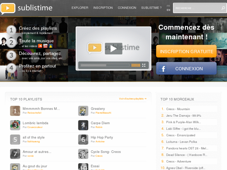Play track Creos - Mountain
This screenshot has width=227, height=170.
(178, 109)
